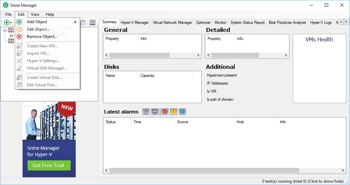Screen dimensions: 350x185
Task: Choose Remove Object... from the menu
Action: [x=47, y=37]
